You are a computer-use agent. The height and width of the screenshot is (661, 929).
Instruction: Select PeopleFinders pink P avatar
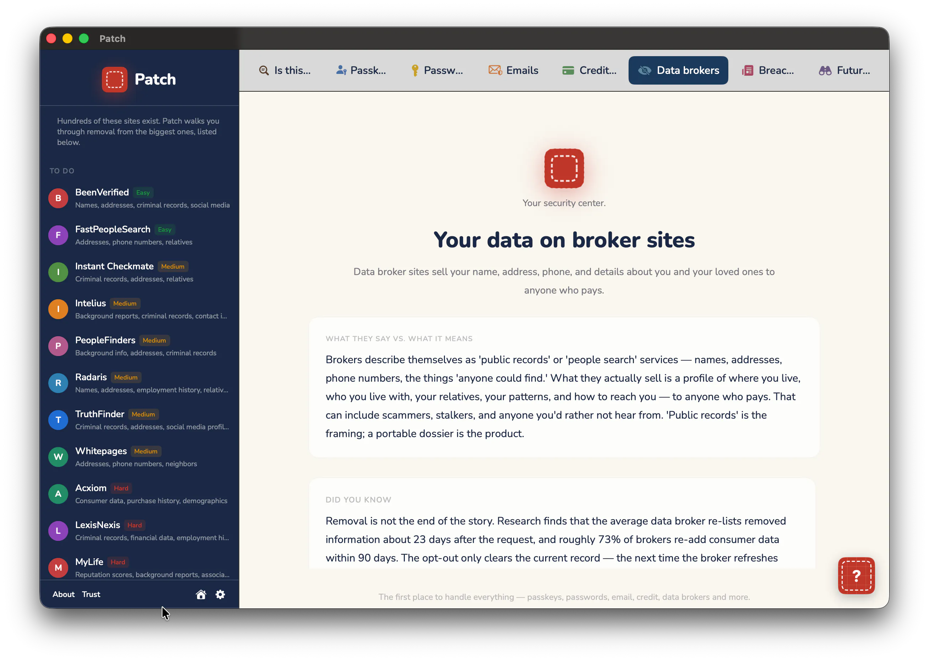point(58,346)
